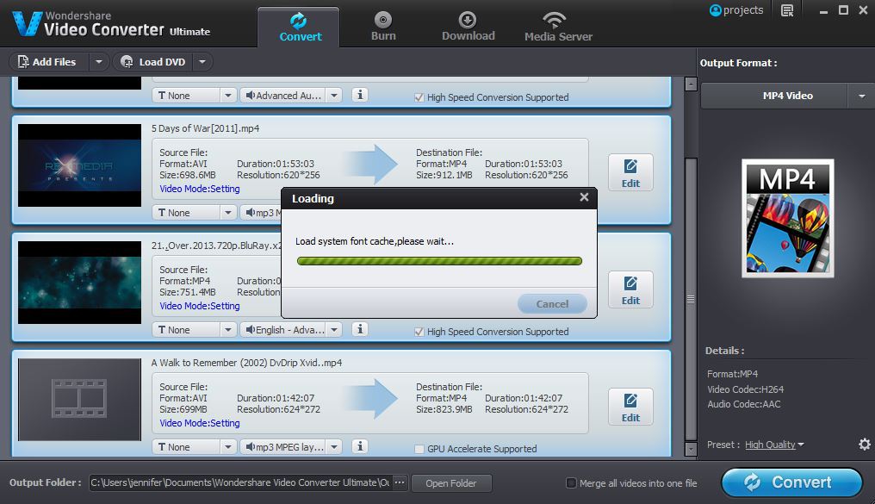875x504 pixels.
Task: Select A Walk to Remember (2002) filename
Action: click(246, 363)
